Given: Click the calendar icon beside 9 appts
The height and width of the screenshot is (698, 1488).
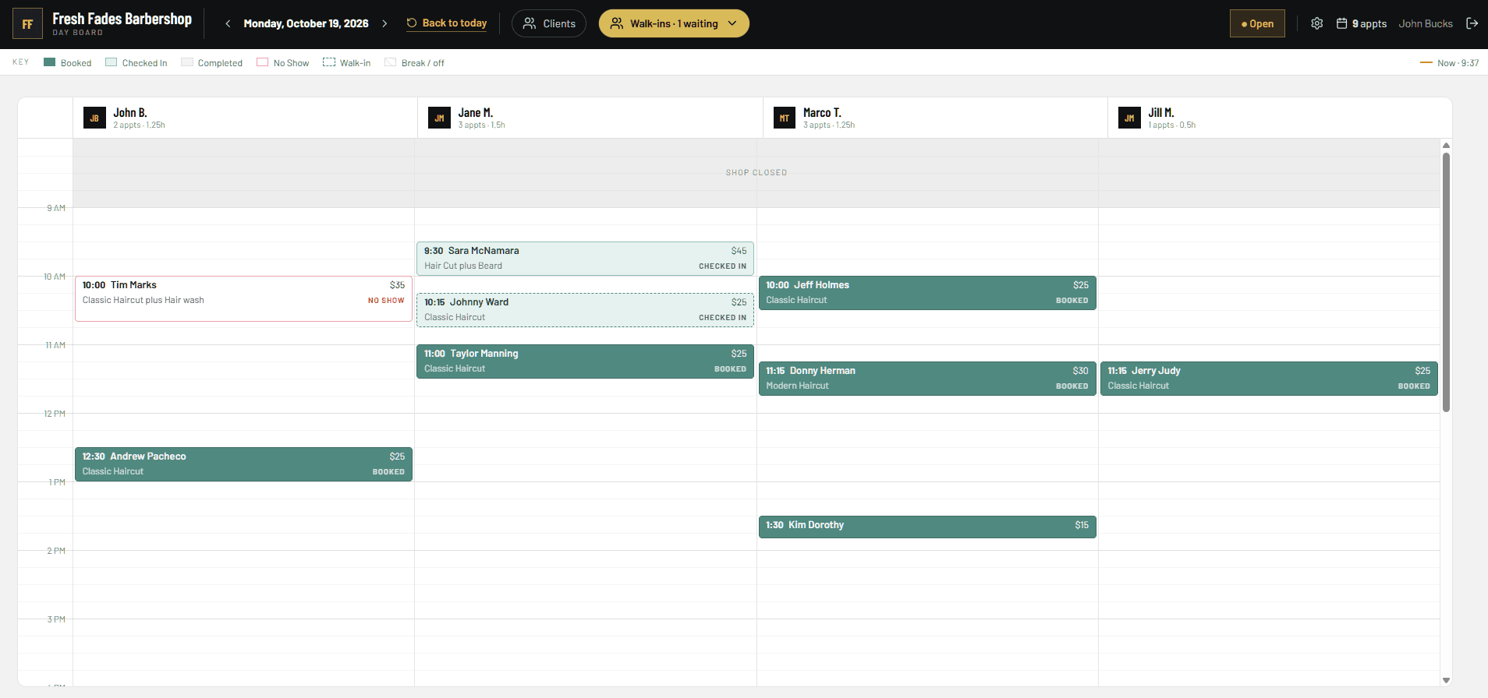Looking at the screenshot, I should pos(1342,23).
